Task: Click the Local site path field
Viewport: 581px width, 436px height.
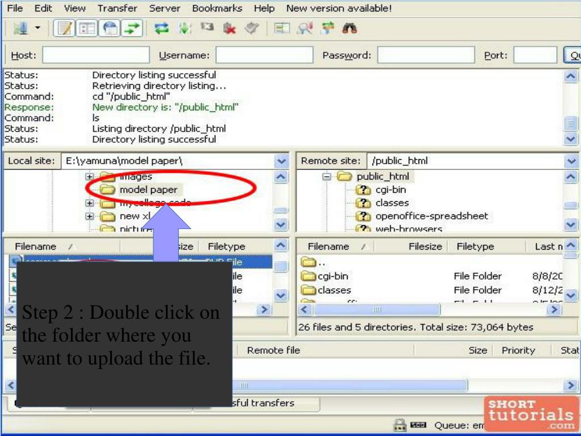Action: pyautogui.click(x=168, y=161)
